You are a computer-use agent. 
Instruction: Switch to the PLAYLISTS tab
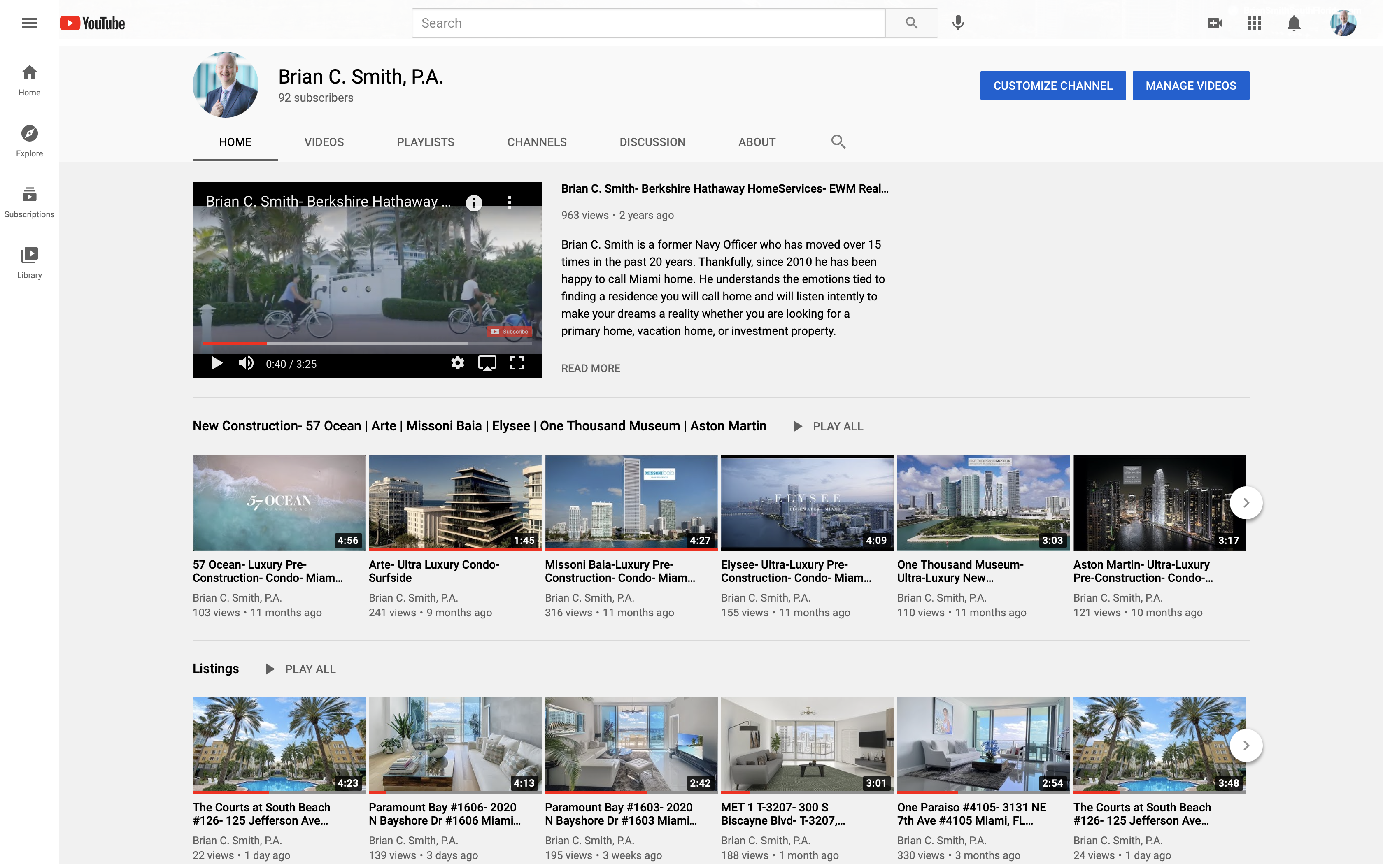coord(425,142)
